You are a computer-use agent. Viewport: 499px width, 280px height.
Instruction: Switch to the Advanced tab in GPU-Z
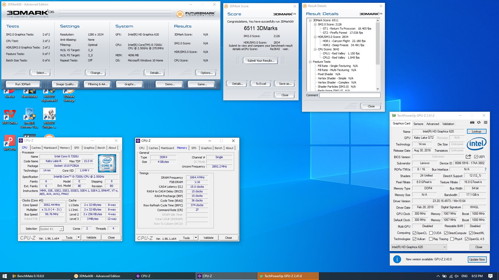point(433,124)
